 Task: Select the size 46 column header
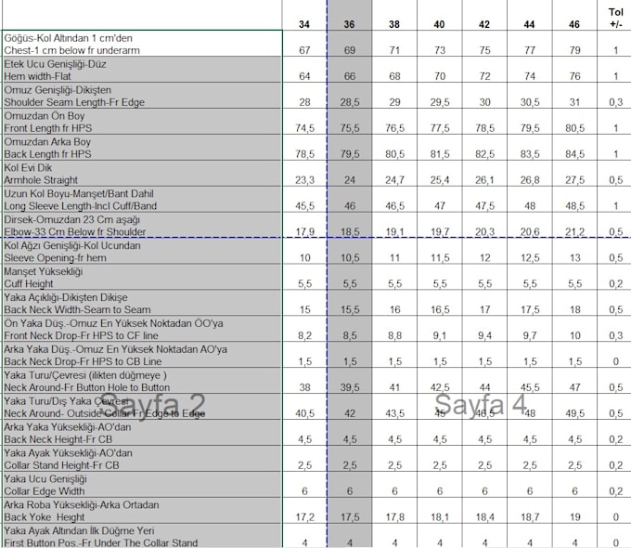pos(574,15)
